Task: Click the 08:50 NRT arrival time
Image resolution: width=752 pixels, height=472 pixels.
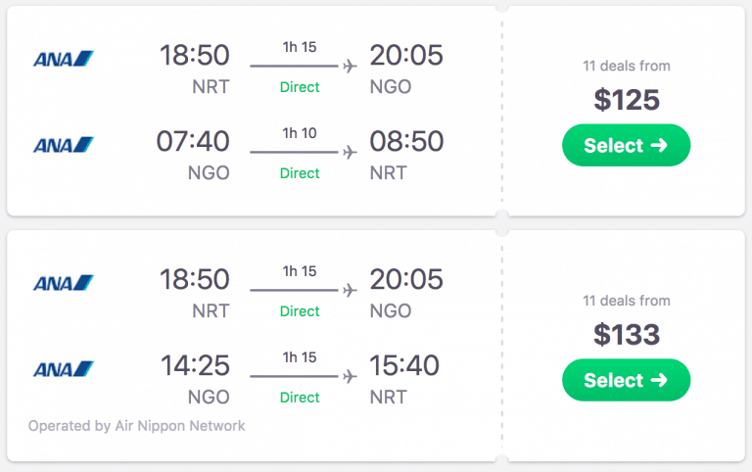Action: 406,142
